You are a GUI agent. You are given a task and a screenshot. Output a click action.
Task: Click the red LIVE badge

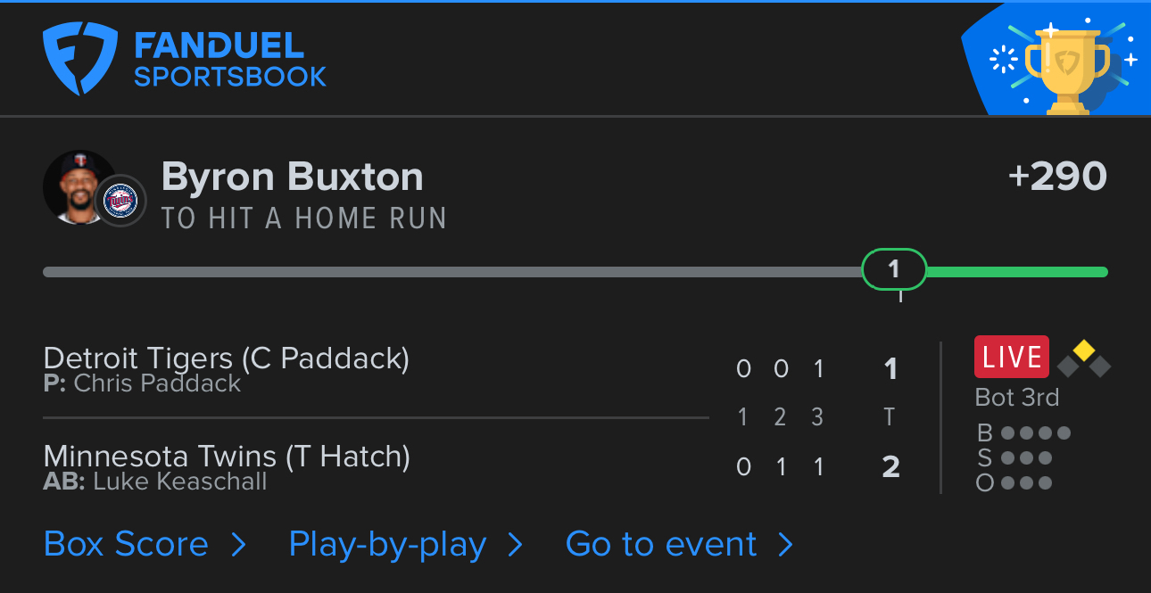(1011, 357)
